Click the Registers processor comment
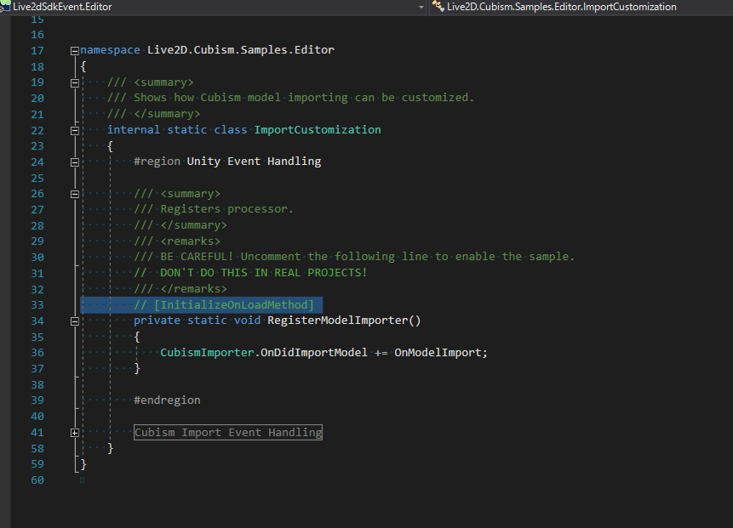Screen dimensions: 733x528 pyautogui.click(x=214, y=209)
